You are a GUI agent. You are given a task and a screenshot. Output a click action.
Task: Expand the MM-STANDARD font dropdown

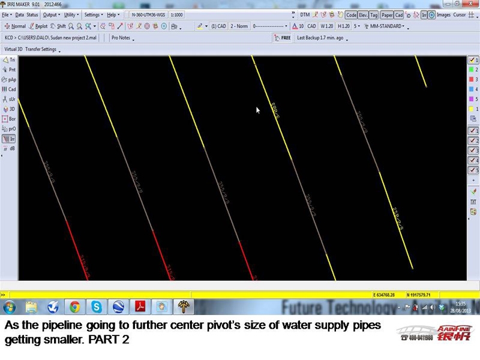coord(388,26)
